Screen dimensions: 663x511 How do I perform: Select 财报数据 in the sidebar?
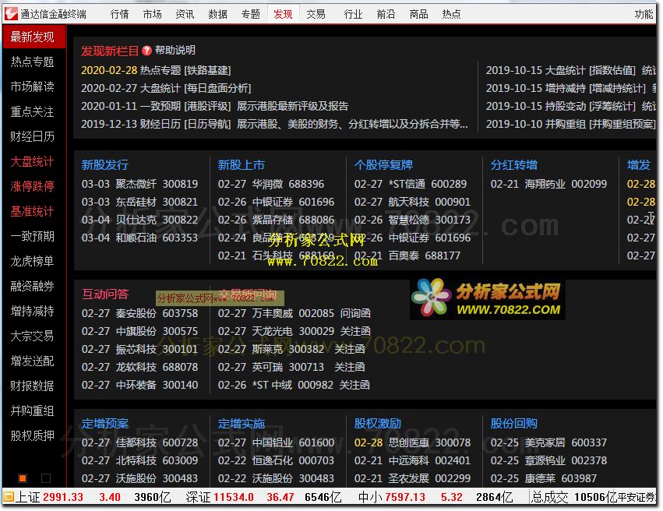(x=33, y=386)
